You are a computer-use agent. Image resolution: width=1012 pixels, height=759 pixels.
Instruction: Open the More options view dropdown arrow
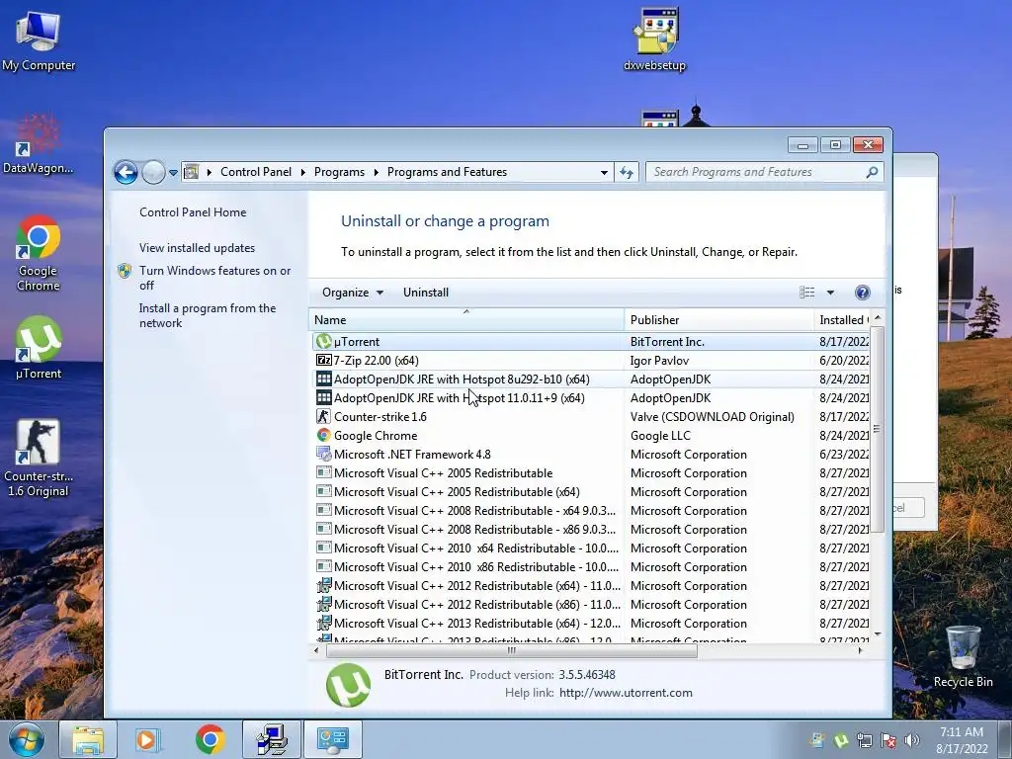[x=830, y=293]
